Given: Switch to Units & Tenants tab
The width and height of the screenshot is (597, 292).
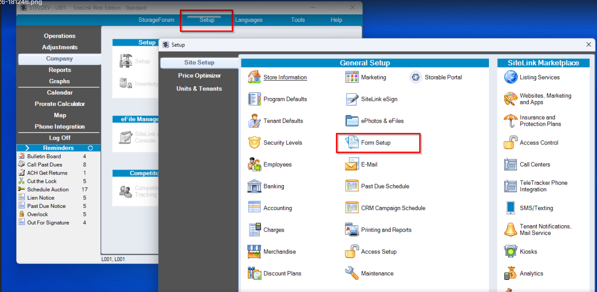Looking at the screenshot, I should pyautogui.click(x=199, y=88).
